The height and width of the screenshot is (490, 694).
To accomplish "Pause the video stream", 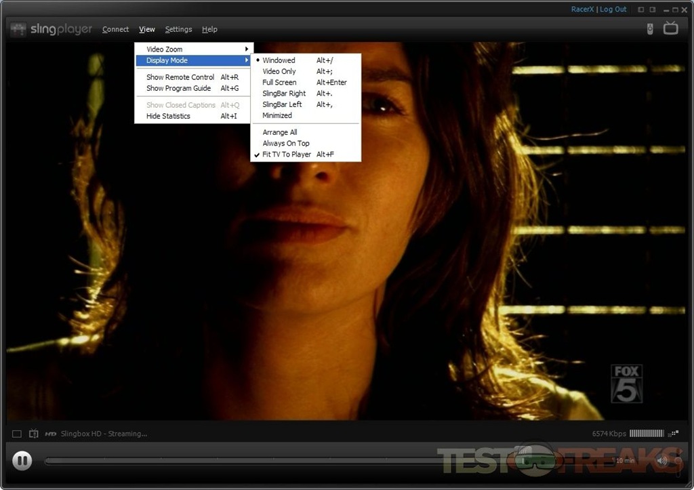I will (x=22, y=461).
